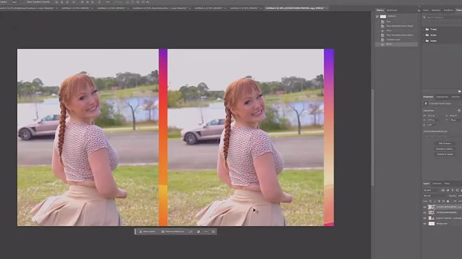Open the Swatches panel tab

[x=436, y=10]
